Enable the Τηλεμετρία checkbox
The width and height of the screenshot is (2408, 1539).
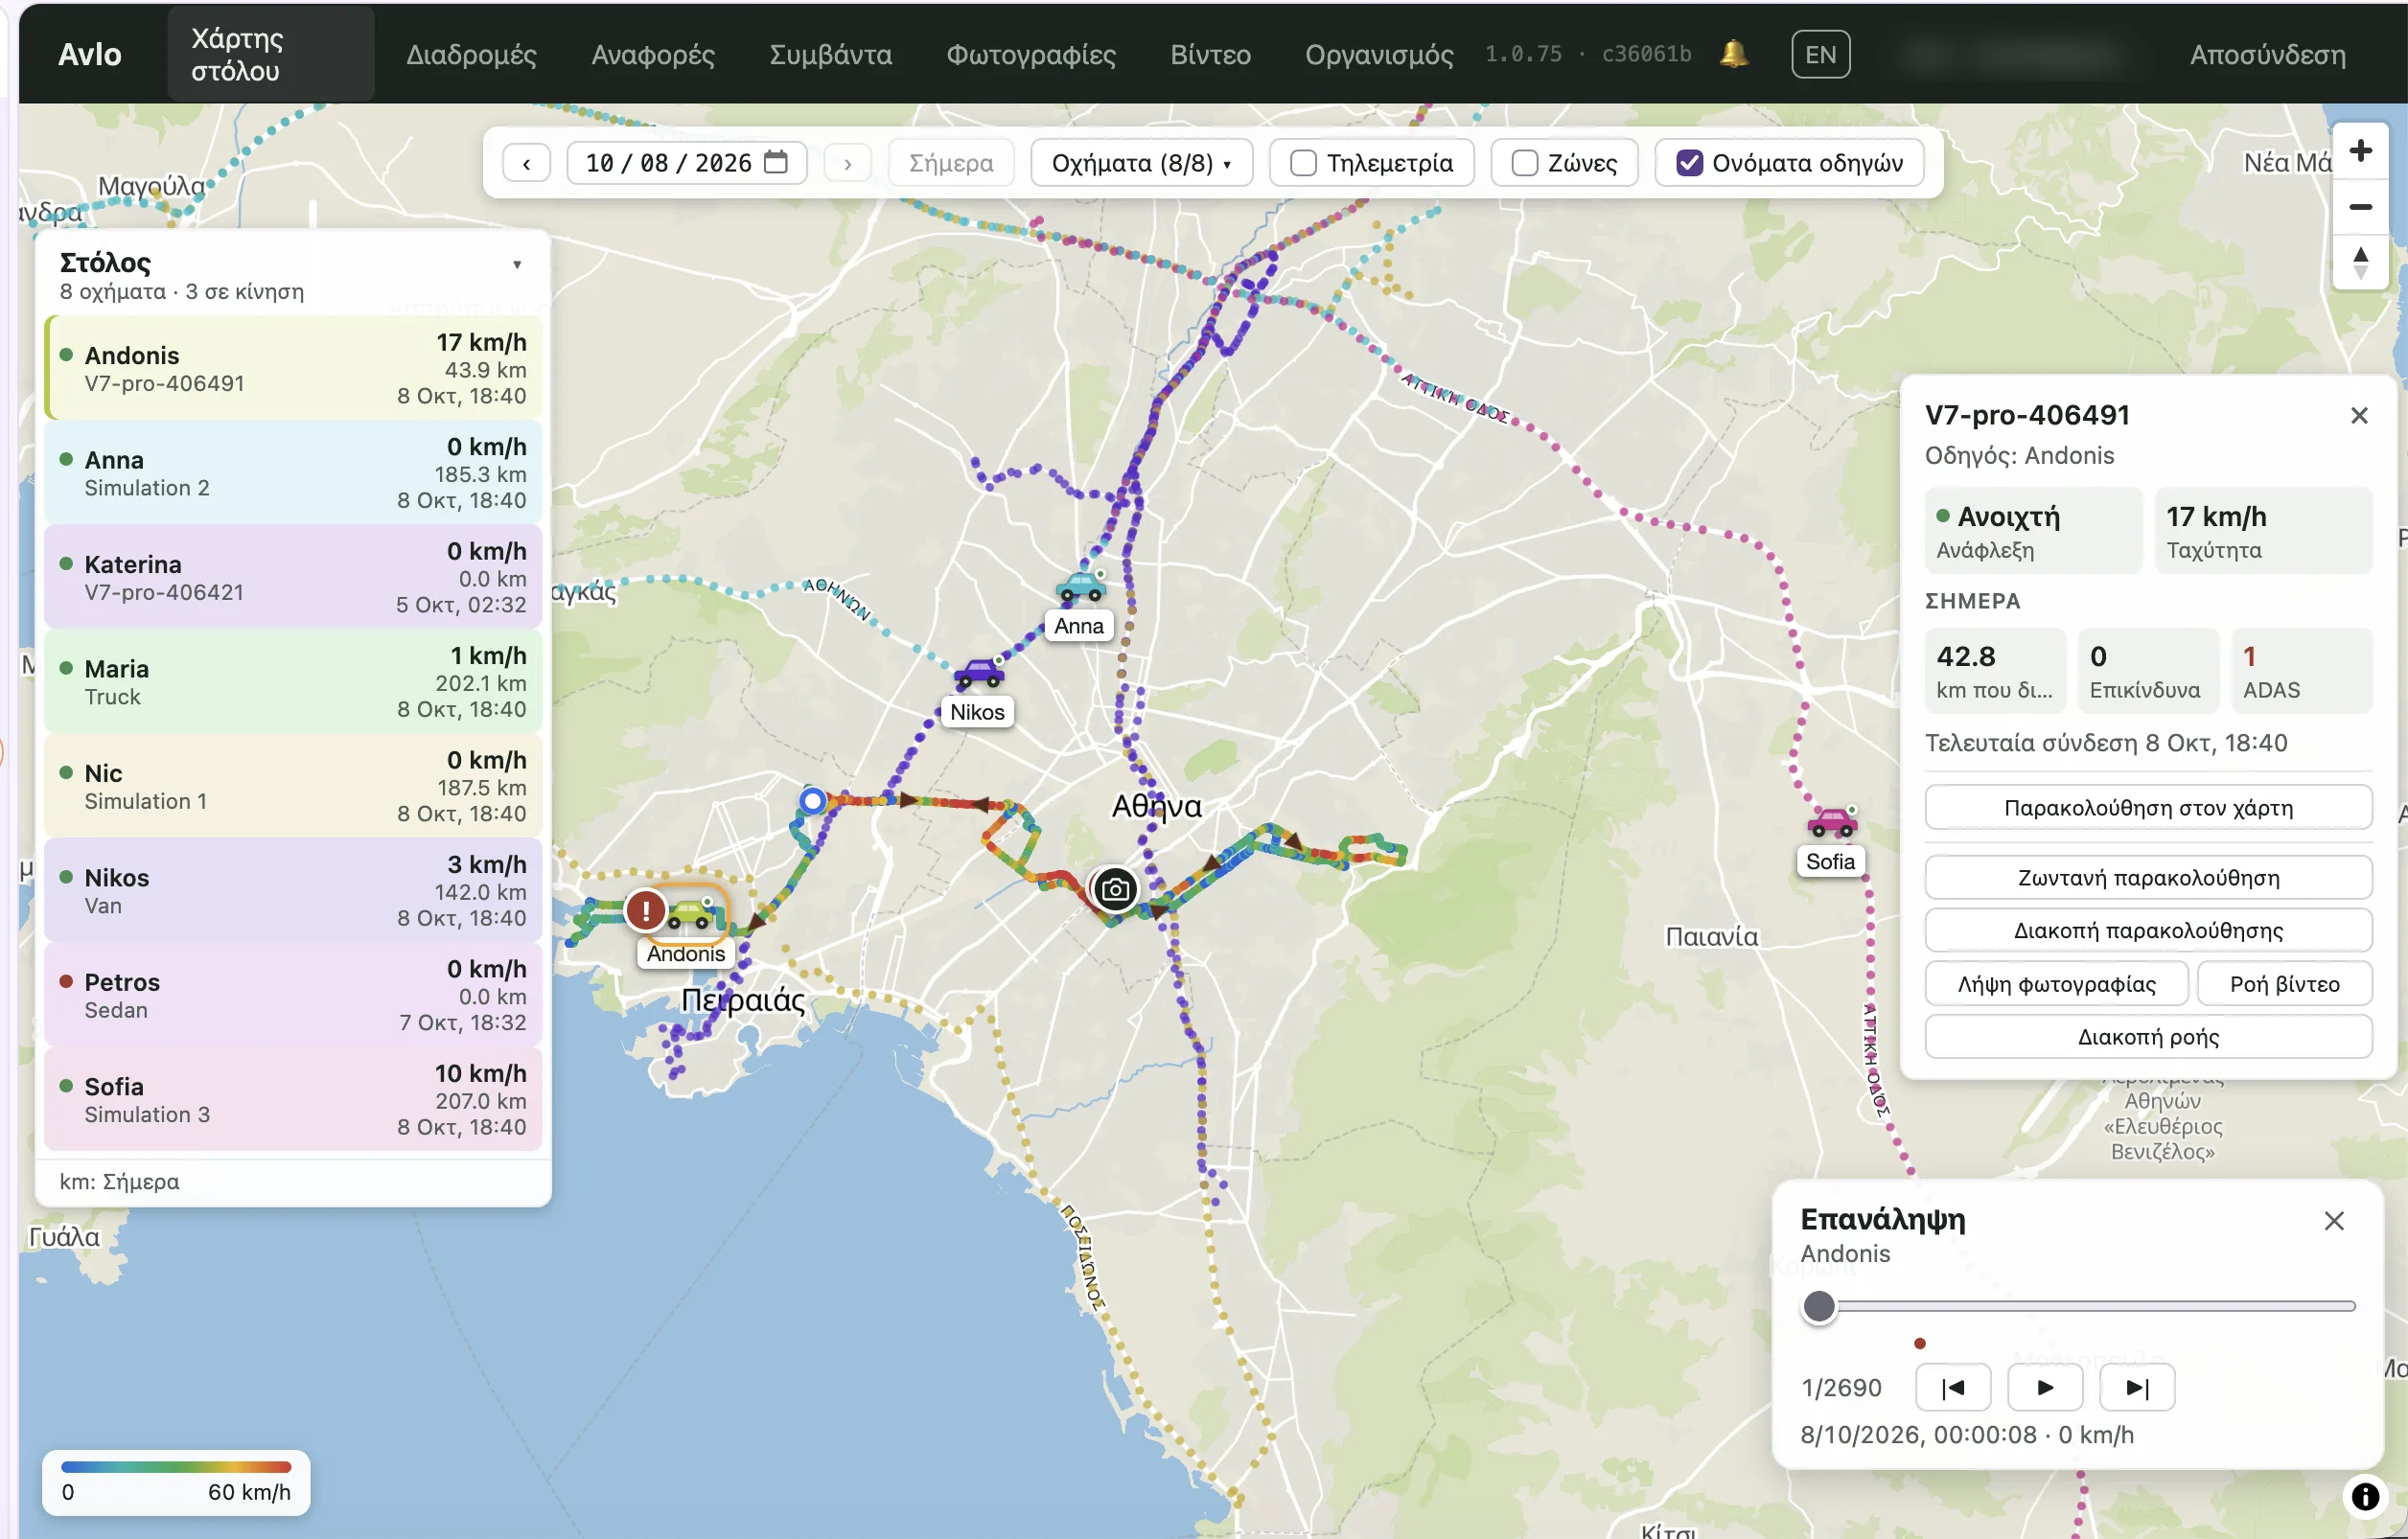click(1303, 163)
